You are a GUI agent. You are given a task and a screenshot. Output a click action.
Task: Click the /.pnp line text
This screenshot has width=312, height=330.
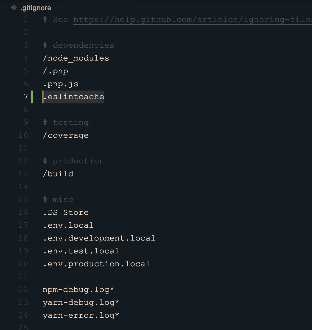[x=56, y=71]
